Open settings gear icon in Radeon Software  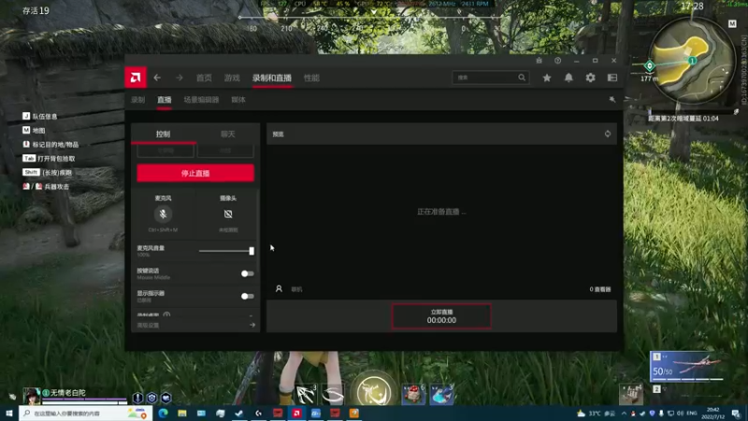click(x=591, y=78)
